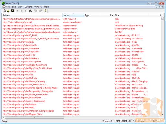Select the de.wikipedia.org/wiki/CityVille address
166x124 pixels.
[20, 45]
